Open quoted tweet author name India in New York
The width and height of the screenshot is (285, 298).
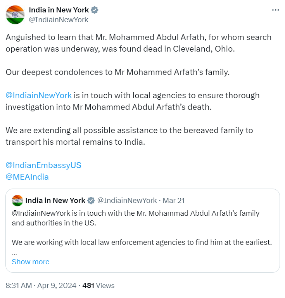pyautogui.click(x=55, y=201)
